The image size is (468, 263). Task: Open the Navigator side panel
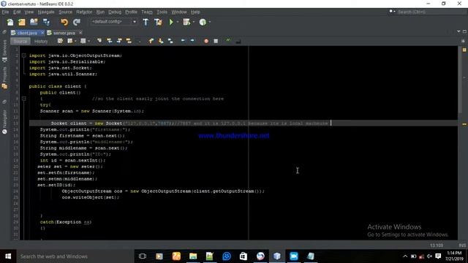coord(4,122)
